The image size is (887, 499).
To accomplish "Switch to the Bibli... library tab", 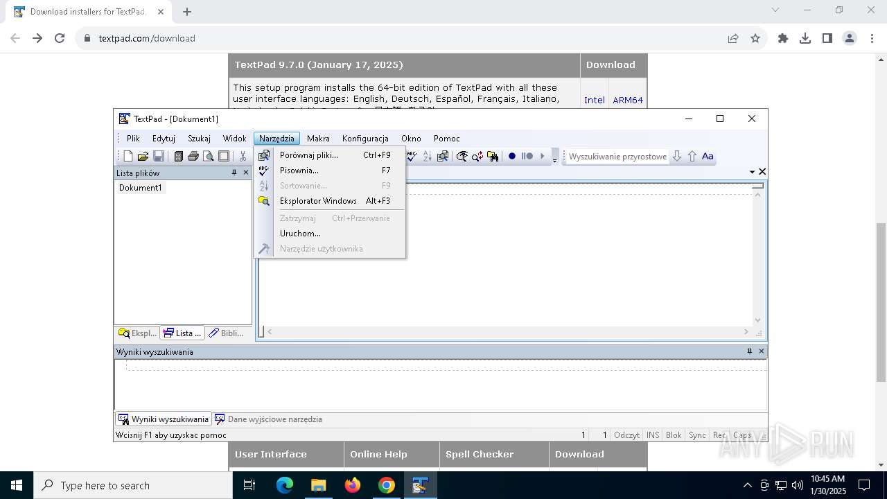I will click(x=227, y=333).
